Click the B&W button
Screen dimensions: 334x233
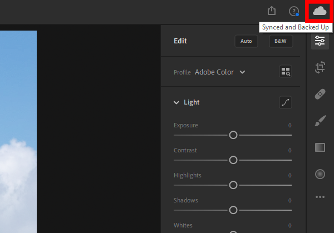[281, 41]
